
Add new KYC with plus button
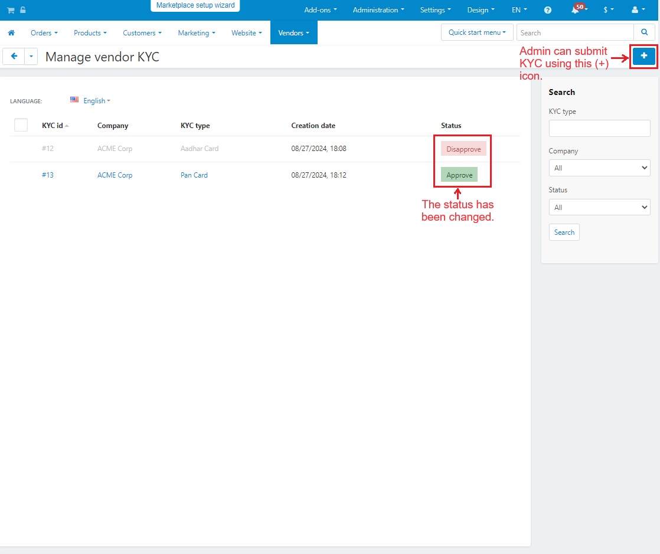tap(643, 56)
